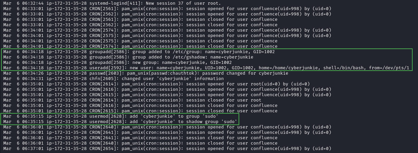Image resolution: width=418 pixels, height=153 pixels.
Task: Select the passwd password changed for cyberjunkie line
Action: 146,73
